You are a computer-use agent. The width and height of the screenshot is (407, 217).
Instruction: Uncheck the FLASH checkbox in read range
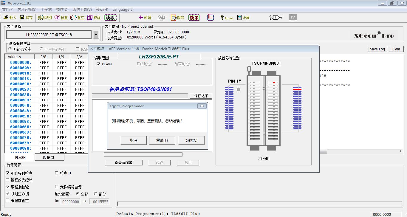tap(98, 64)
